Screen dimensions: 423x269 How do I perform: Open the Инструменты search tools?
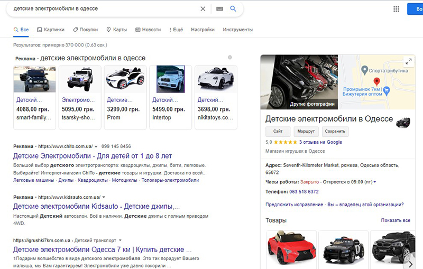pos(237,30)
